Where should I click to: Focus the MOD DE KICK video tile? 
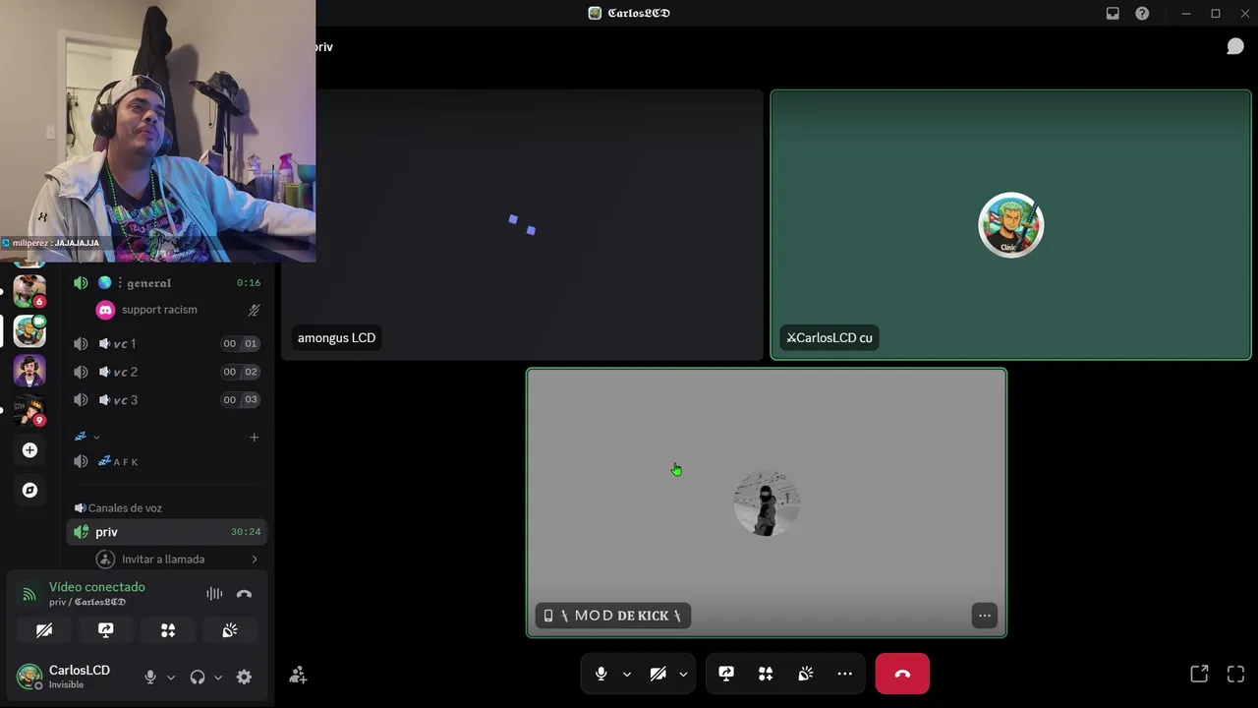(x=767, y=502)
